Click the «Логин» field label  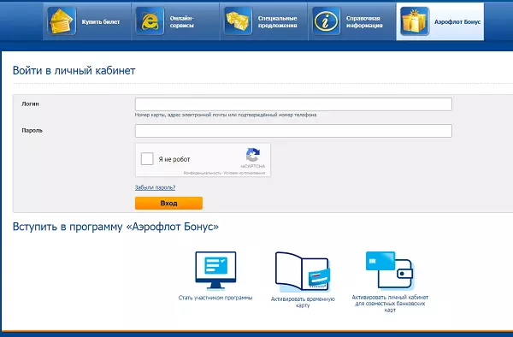pos(30,103)
